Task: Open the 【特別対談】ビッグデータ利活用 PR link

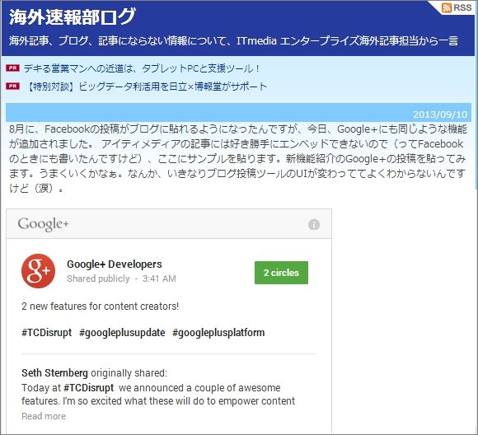Action: [147, 87]
